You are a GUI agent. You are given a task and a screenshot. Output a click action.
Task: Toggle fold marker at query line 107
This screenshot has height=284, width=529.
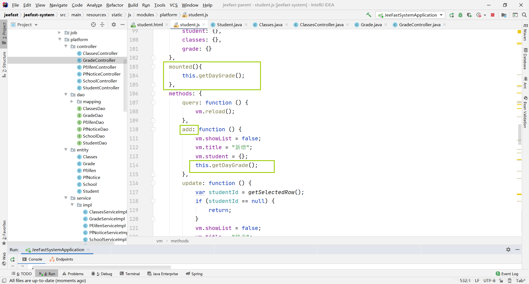(153, 103)
